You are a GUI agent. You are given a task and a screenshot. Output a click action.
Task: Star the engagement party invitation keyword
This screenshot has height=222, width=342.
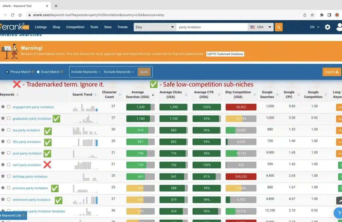point(3,107)
